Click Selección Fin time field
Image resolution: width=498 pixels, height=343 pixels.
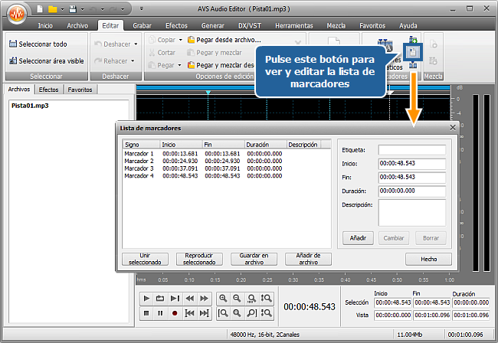432,302
